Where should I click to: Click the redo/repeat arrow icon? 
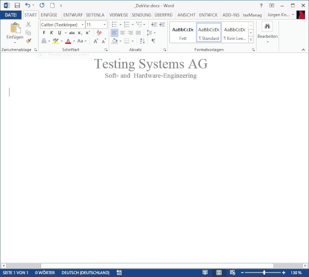tap(42, 5)
